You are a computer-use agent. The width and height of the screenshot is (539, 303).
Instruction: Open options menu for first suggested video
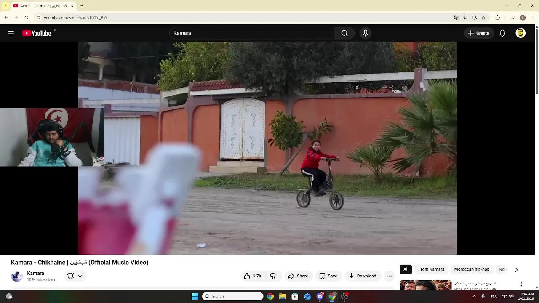(x=521, y=284)
